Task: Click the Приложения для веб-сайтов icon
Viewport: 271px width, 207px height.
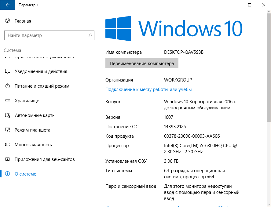Action: pos(8,159)
